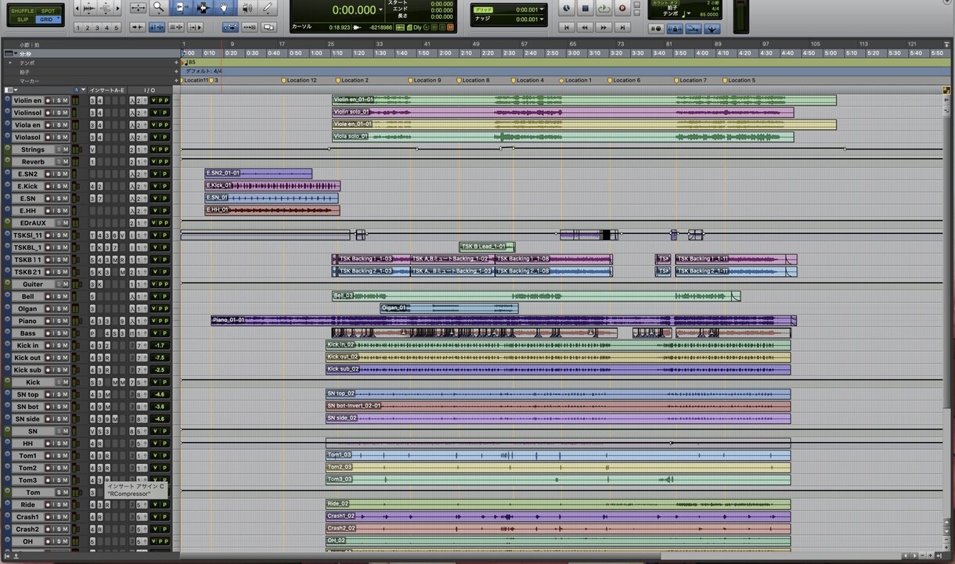The width and height of the screenshot is (955, 564).
Task: Click the transport Stop button
Action: (x=586, y=9)
